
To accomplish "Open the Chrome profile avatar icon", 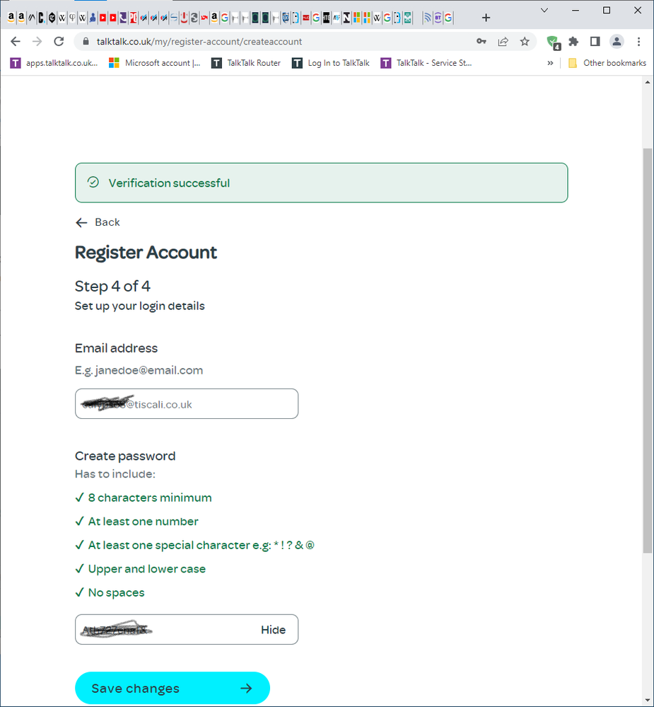I will point(617,42).
